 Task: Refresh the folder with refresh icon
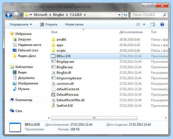click(125, 15)
